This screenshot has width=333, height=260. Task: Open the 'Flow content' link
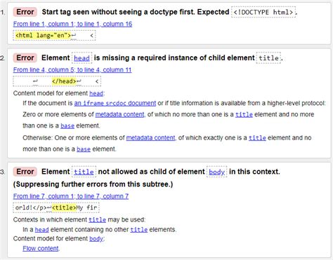tap(41, 248)
